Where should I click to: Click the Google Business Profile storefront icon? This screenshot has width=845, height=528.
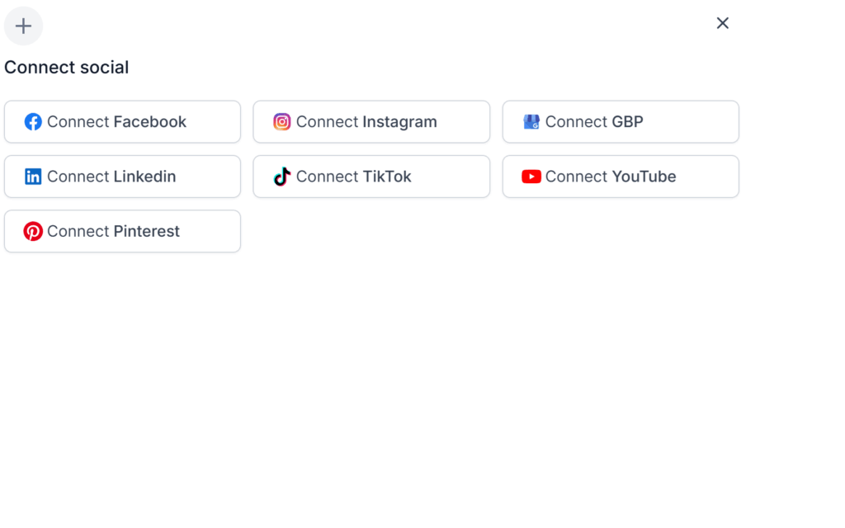[x=531, y=122]
